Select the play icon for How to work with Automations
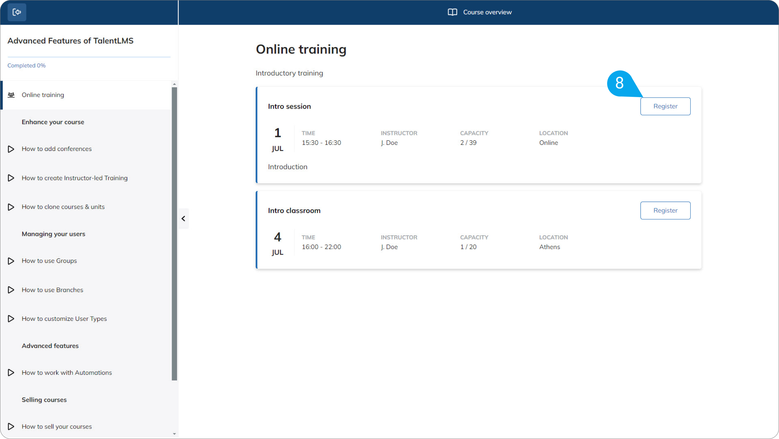The image size is (779, 439). pos(10,373)
